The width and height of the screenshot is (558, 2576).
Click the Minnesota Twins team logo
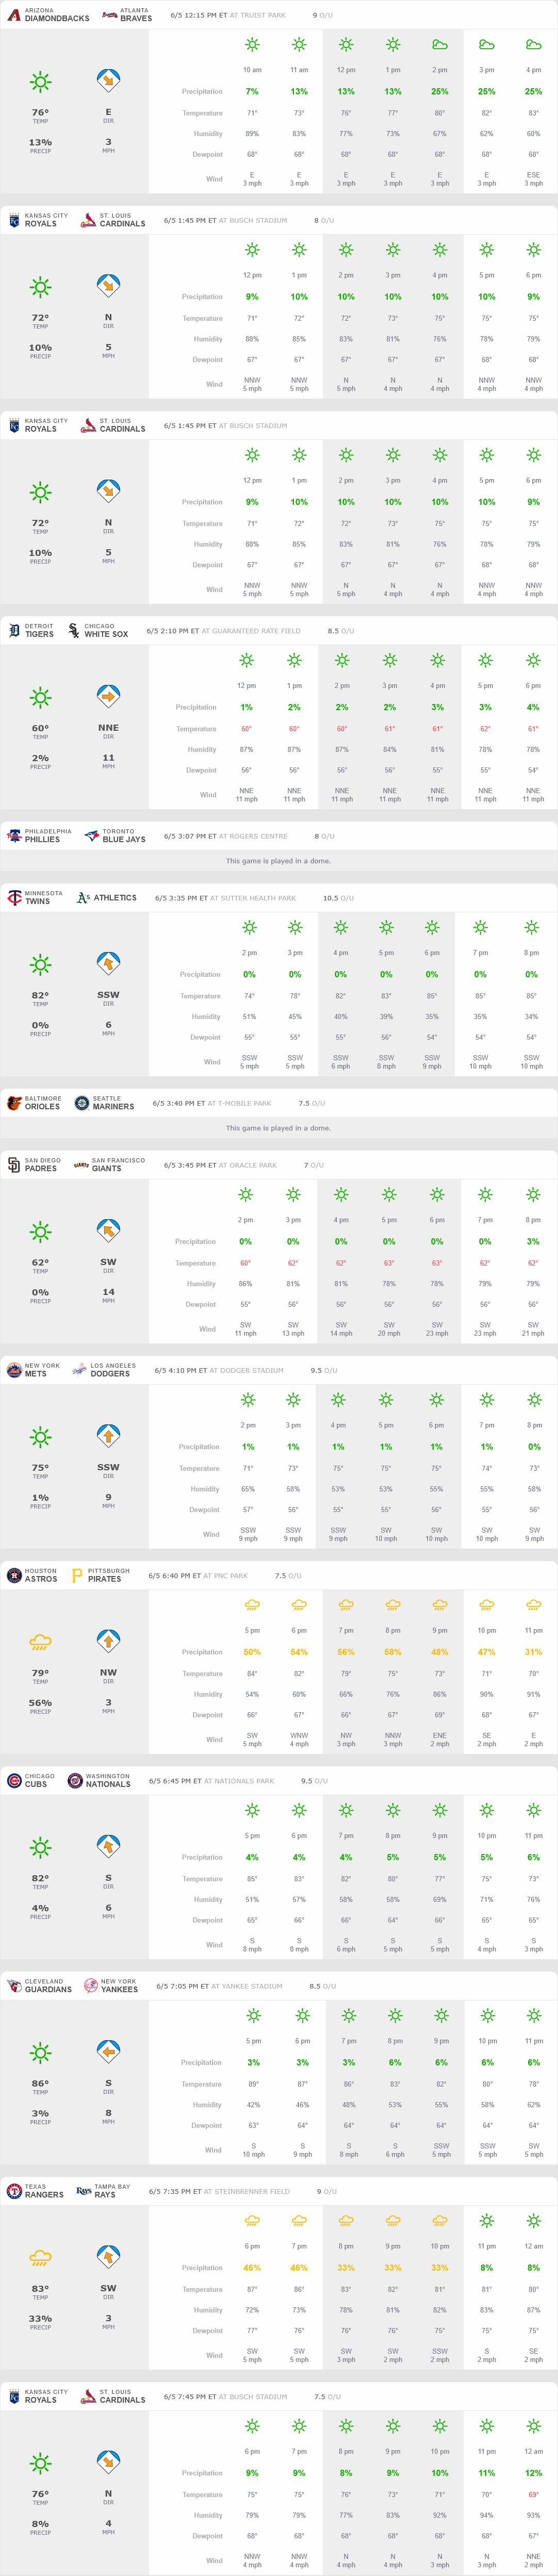tap(14, 898)
